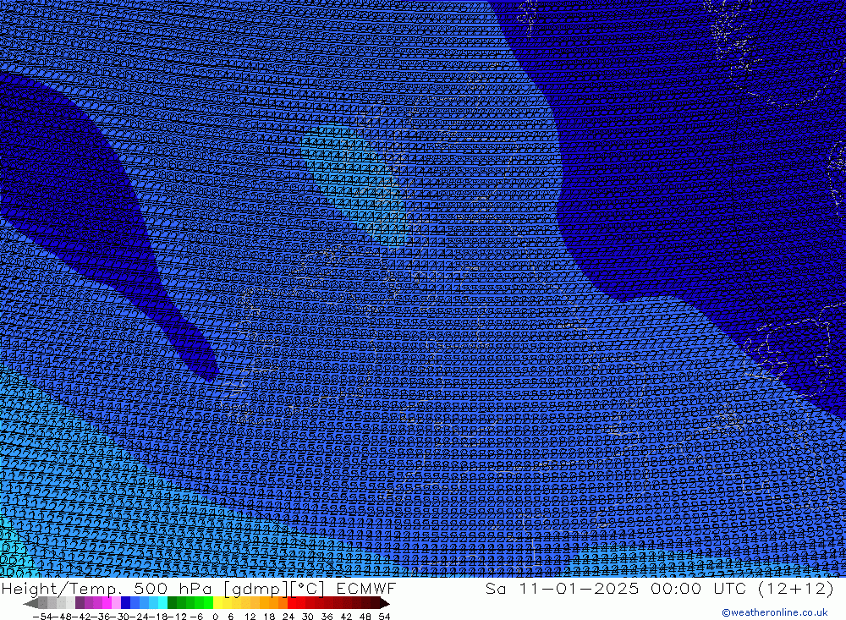
Task: Choose the orange swatch in the color scale
Action: pyautogui.click(x=271, y=603)
